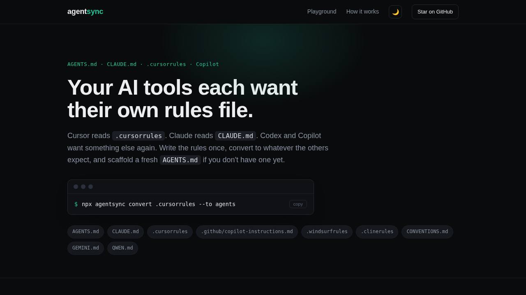Select the GEMINI.md chip
The width and height of the screenshot is (526, 295).
click(85, 248)
